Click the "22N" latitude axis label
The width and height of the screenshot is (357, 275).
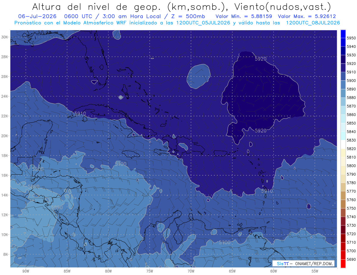tap(5, 116)
